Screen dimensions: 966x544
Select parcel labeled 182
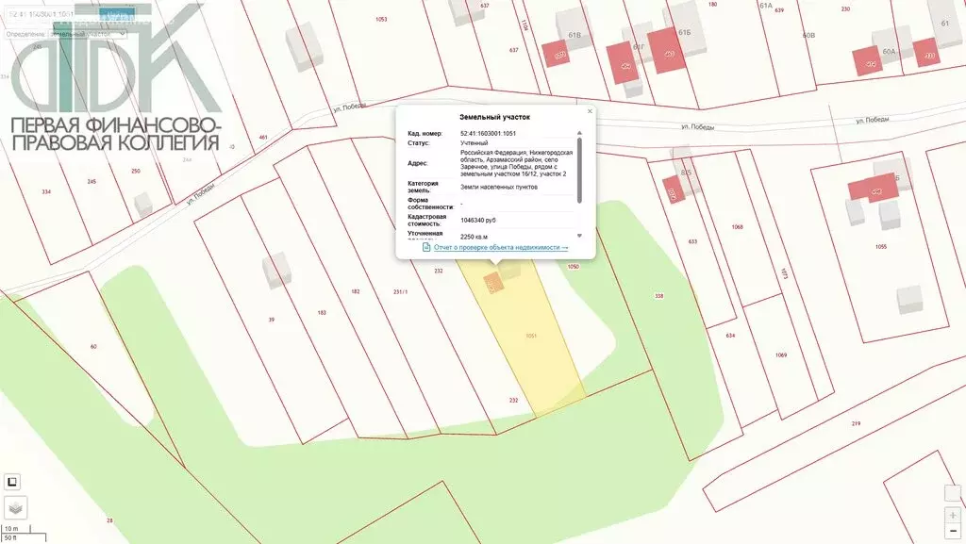point(356,291)
